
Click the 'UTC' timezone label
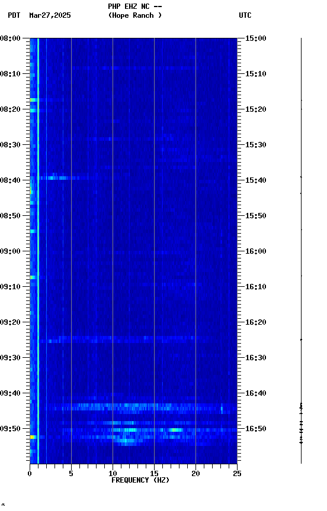pyautogui.click(x=245, y=15)
